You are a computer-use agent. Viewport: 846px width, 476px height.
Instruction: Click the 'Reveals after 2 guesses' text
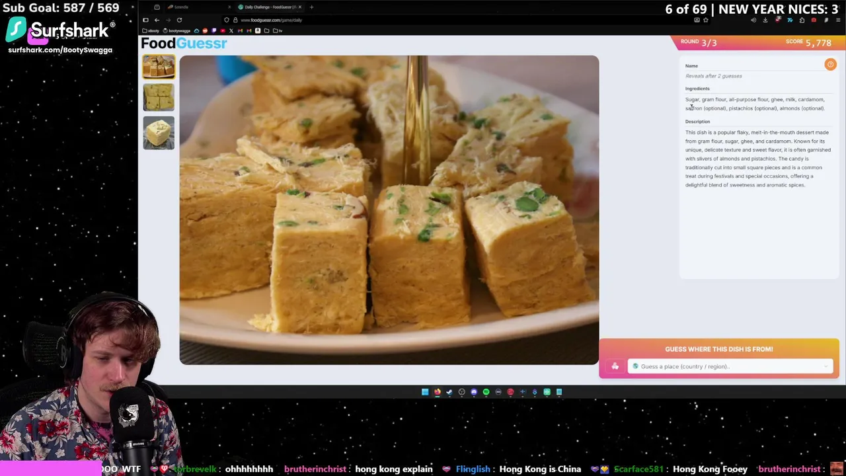[x=713, y=76]
